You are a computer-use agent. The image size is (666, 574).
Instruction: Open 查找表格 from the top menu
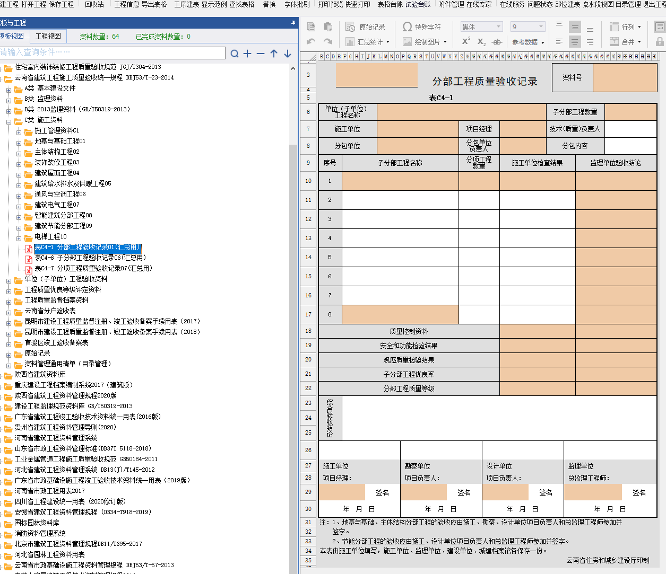coord(242,4)
